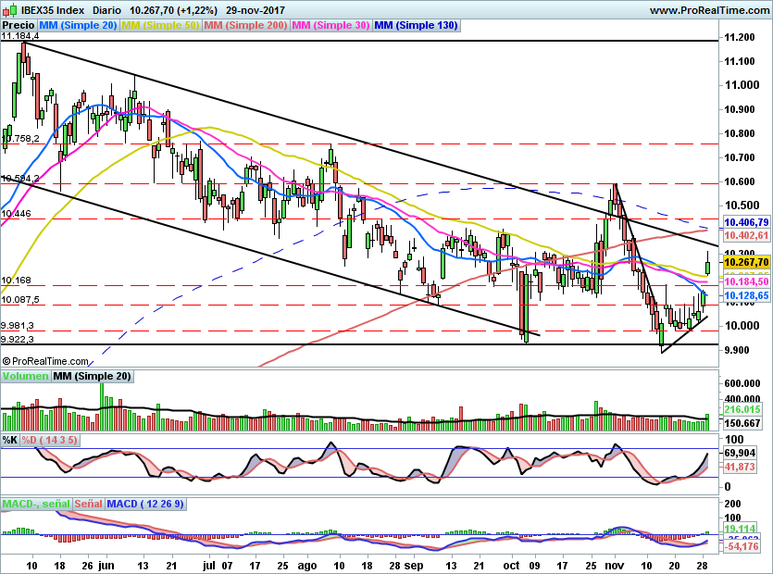
Task: Click the www.ProRealTime.com header link
Action: pyautogui.click(x=711, y=9)
